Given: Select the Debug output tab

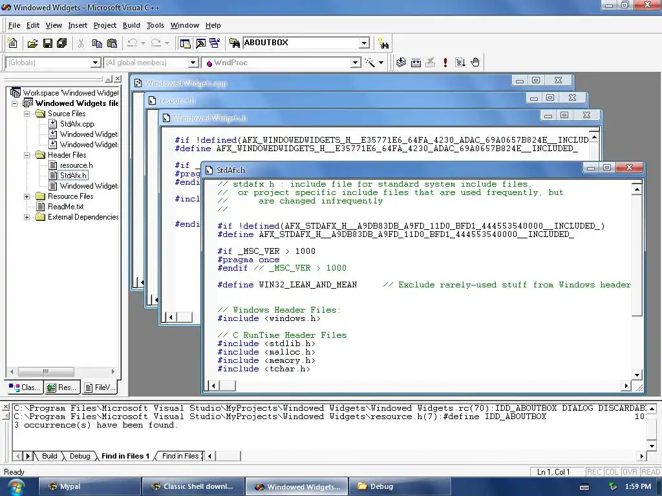Looking at the screenshot, I should [80, 456].
